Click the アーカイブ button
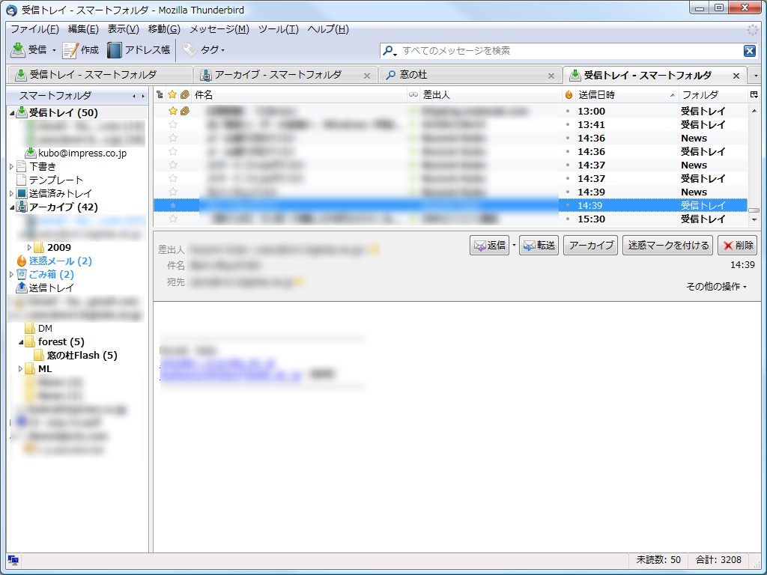 click(x=590, y=245)
